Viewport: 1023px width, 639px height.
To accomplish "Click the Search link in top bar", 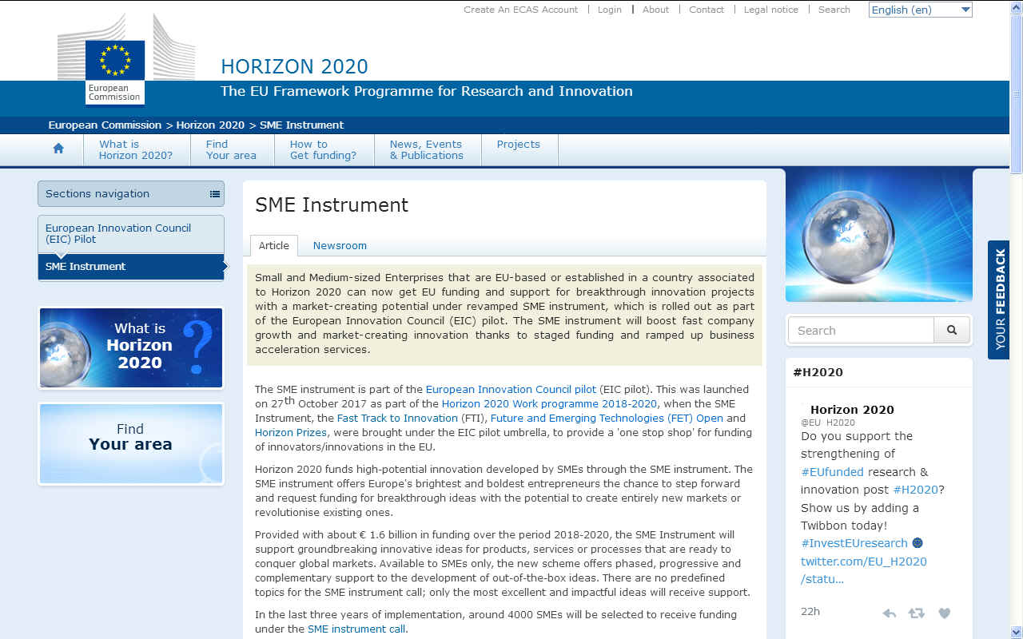I will [834, 10].
